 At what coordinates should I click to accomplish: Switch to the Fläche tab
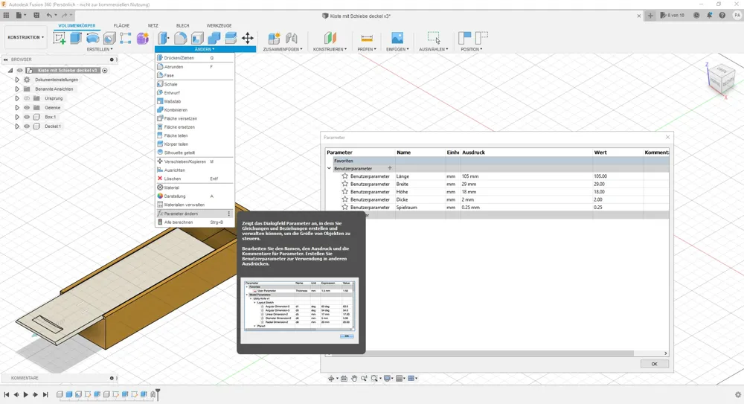(x=121, y=25)
